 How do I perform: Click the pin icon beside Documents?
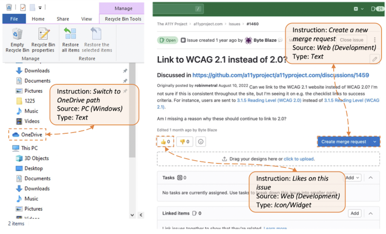tap(125, 81)
